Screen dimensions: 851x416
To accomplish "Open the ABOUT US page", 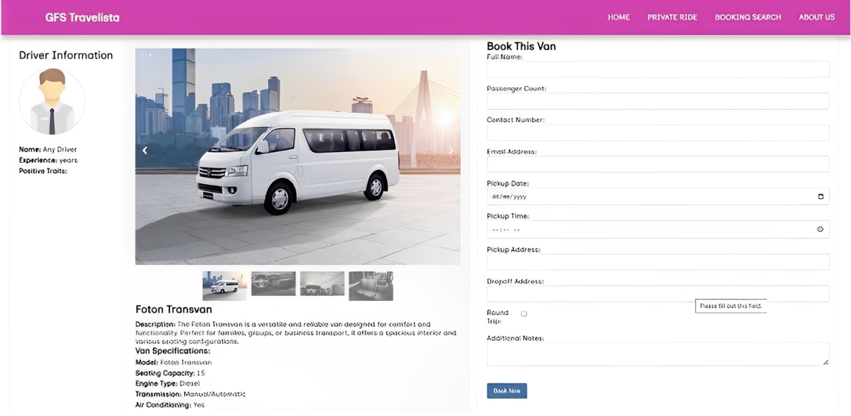I will (816, 17).
